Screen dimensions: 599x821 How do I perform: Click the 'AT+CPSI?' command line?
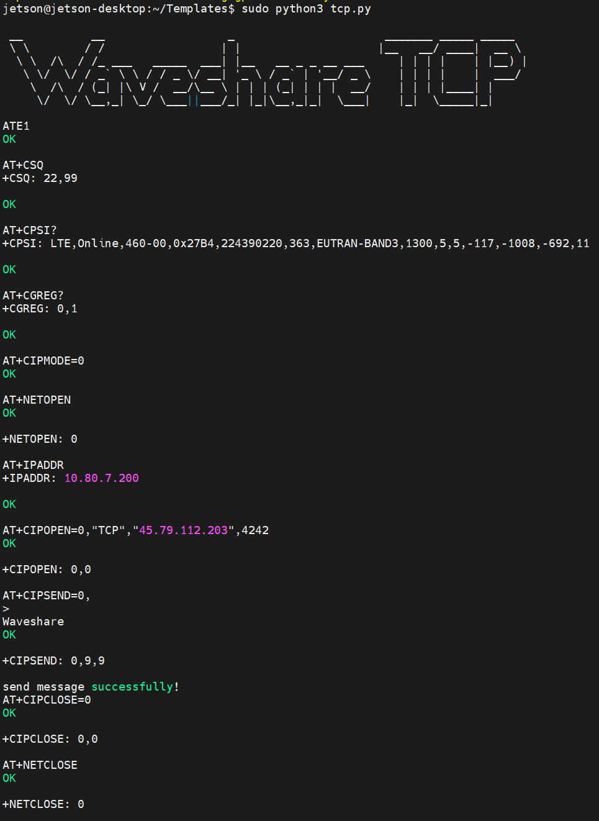pos(30,230)
